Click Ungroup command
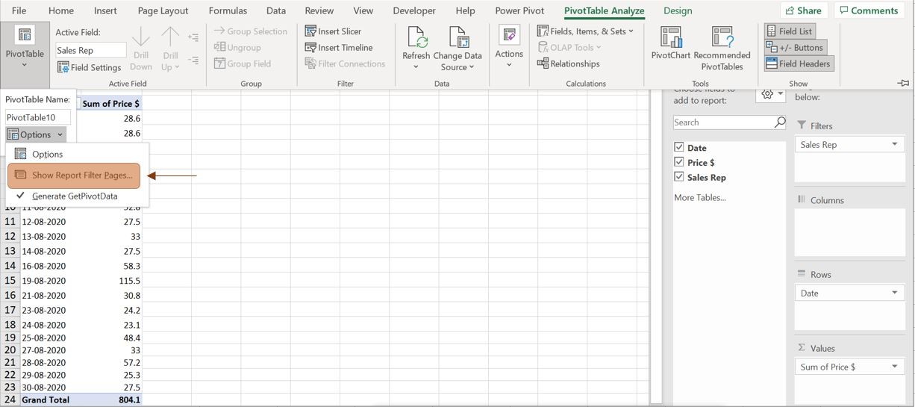The width and height of the screenshot is (915, 407). pos(237,47)
